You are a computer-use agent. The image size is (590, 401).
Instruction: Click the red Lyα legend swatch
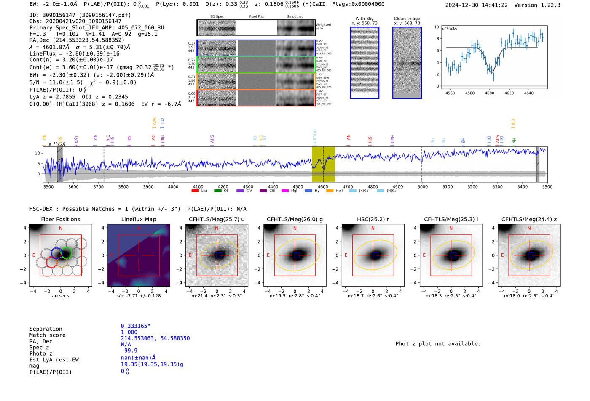pos(195,191)
